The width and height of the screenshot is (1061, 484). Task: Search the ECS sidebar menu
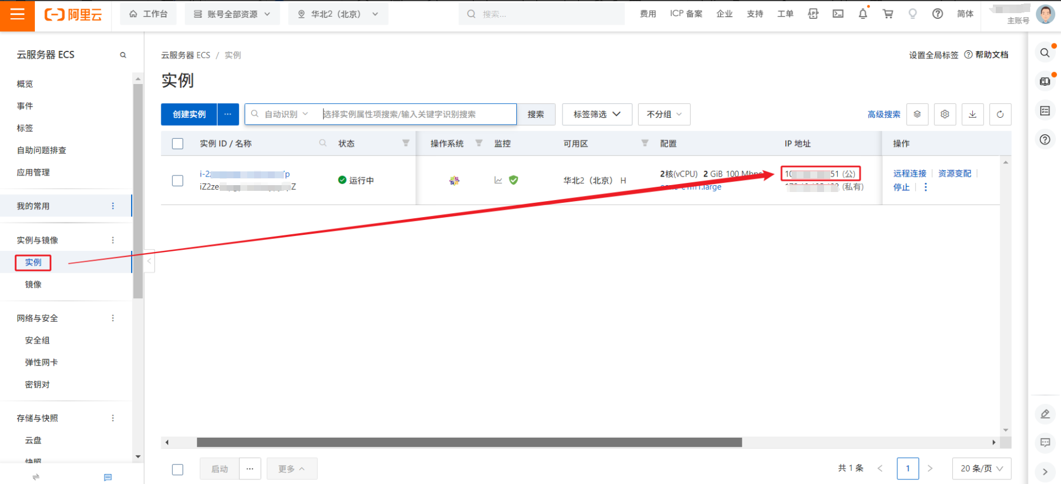(x=123, y=55)
